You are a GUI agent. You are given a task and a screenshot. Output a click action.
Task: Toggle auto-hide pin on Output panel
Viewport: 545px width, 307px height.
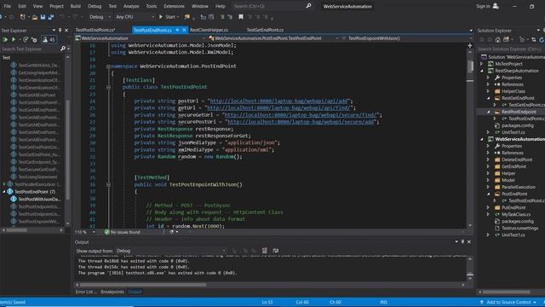click(462, 241)
